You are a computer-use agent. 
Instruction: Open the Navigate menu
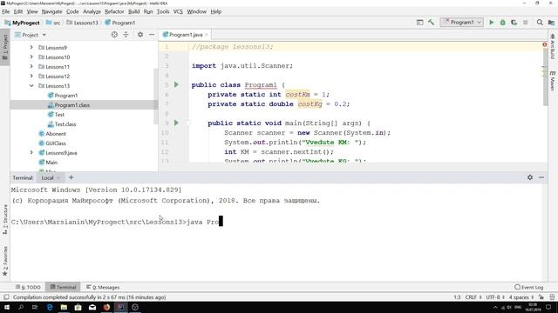(x=51, y=11)
